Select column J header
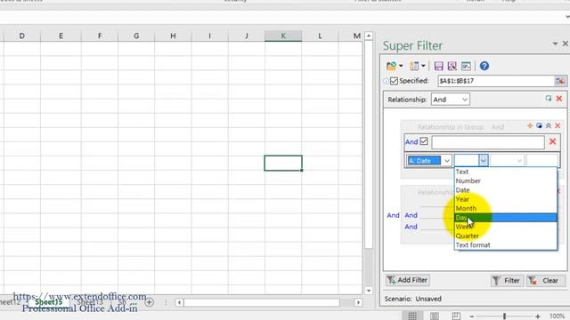570x320 pixels. coord(247,36)
